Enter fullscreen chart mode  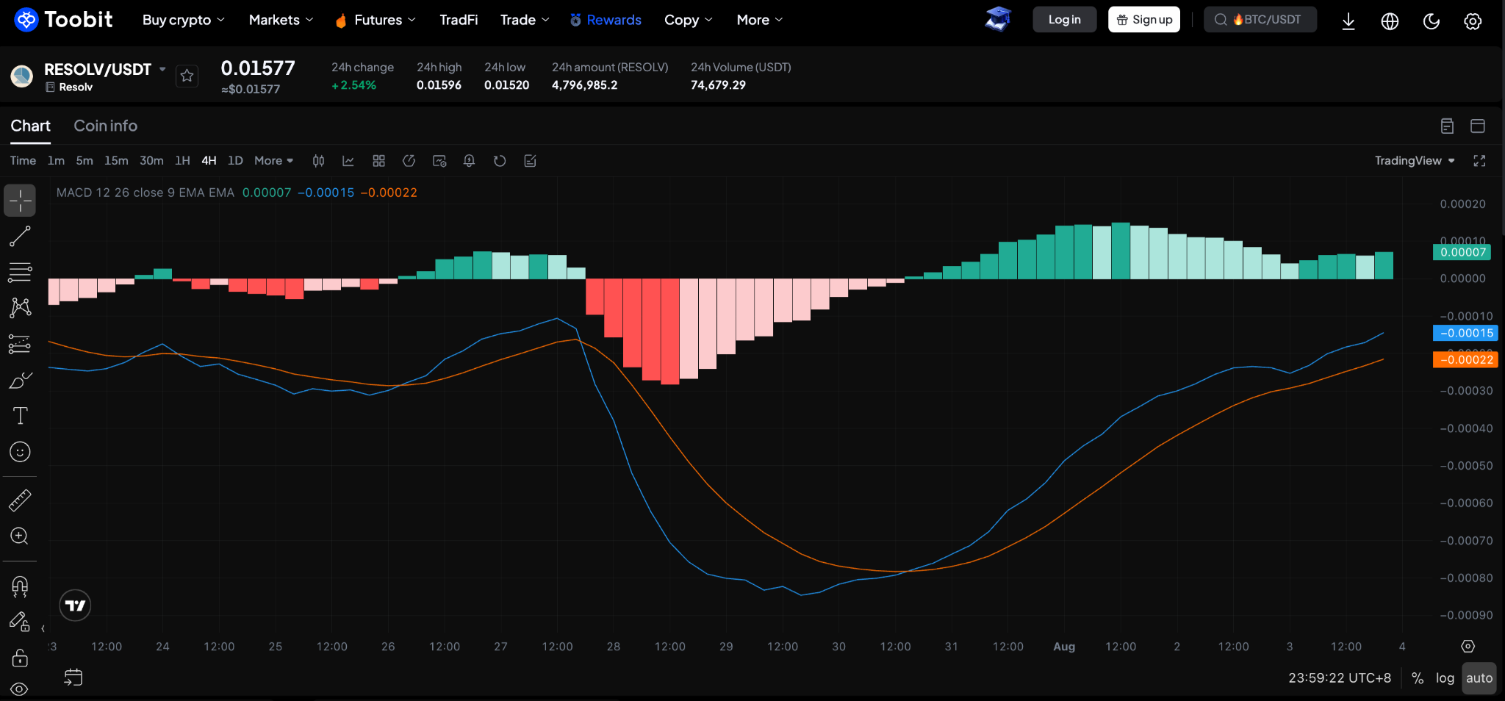(x=1479, y=161)
